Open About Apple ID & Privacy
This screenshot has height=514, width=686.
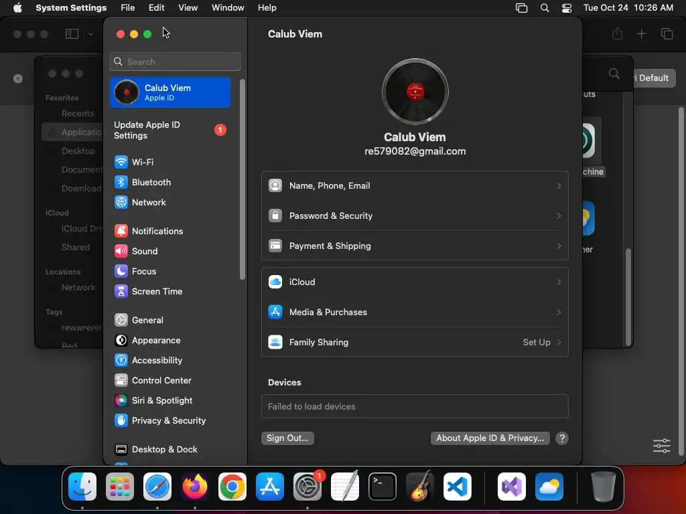pyautogui.click(x=490, y=438)
